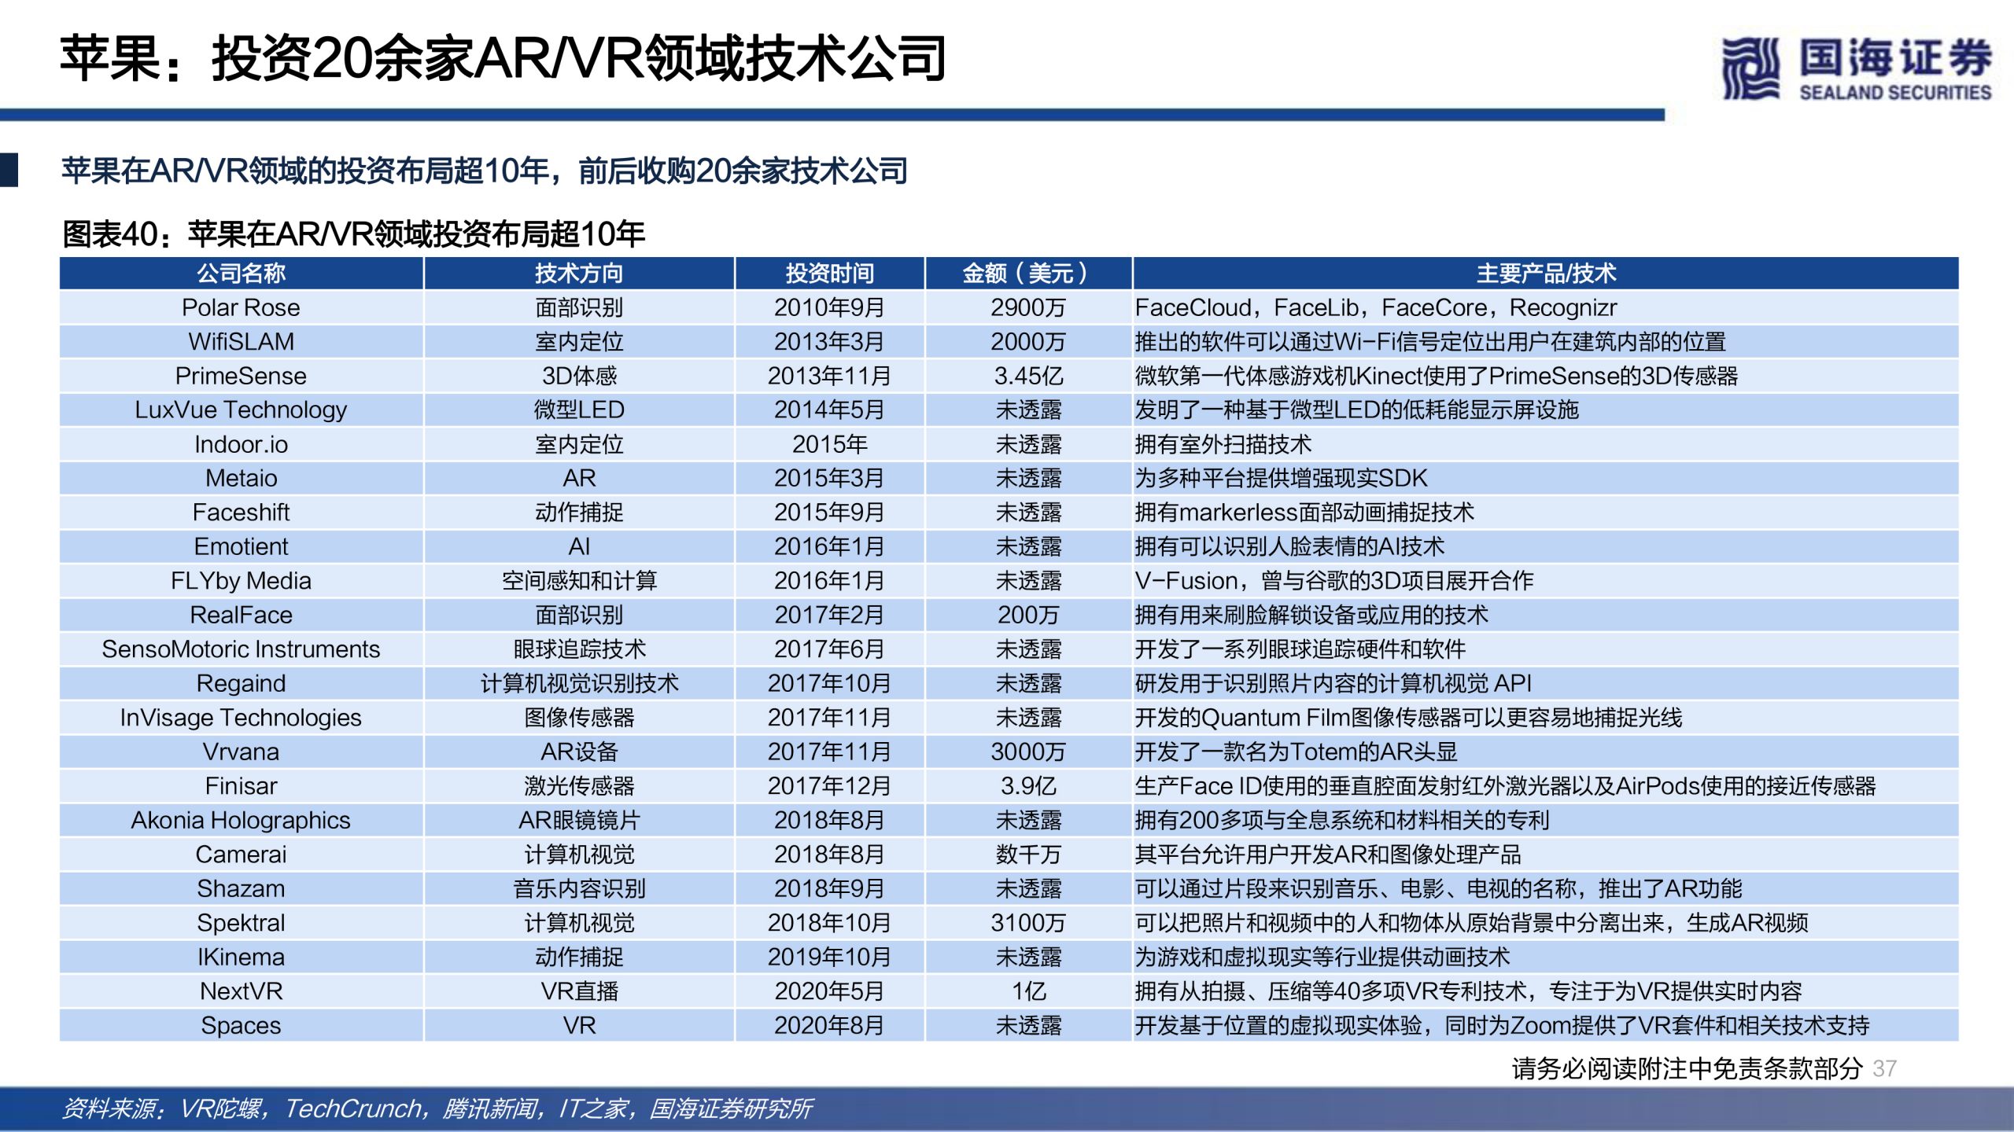Click the 2020年8月 investment date
The width and height of the screenshot is (2014, 1132).
(829, 1025)
